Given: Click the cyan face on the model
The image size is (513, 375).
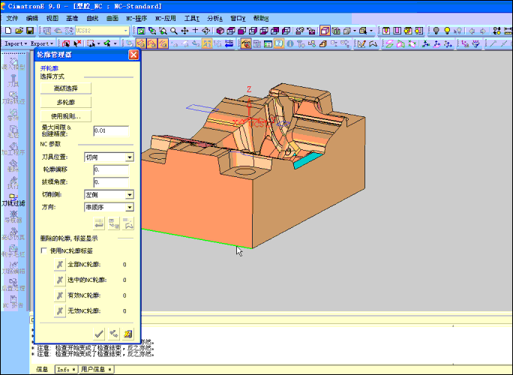Looking at the screenshot, I should pos(309,160).
